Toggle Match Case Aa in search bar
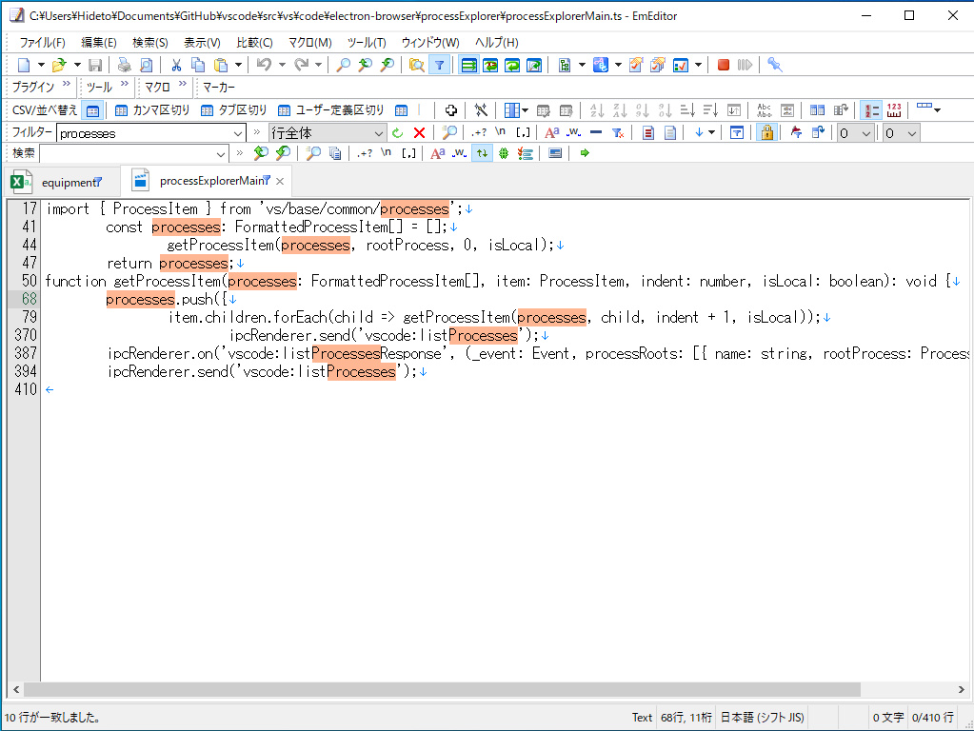Screen dimensions: 974x731 (437, 153)
